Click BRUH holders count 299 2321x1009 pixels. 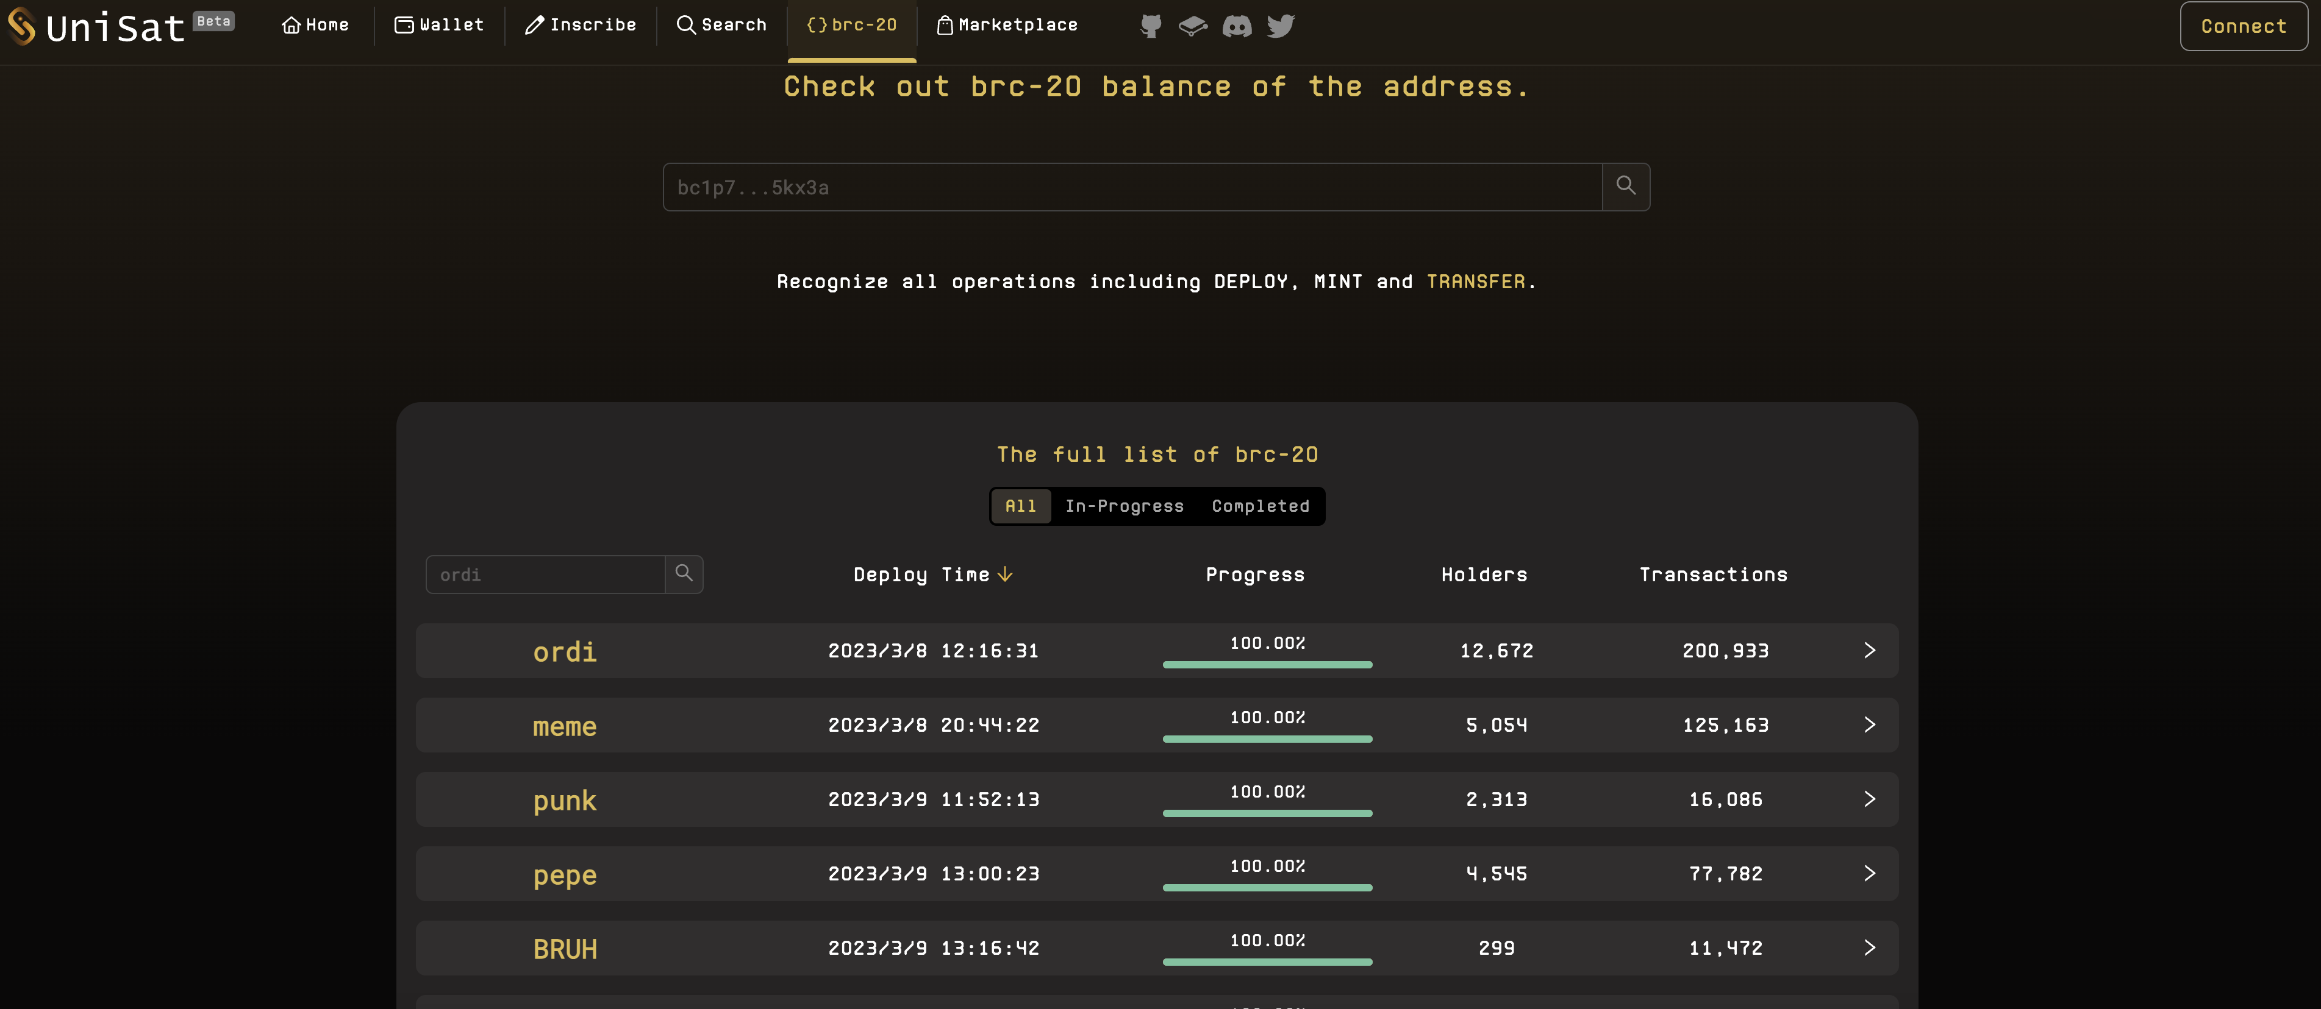coord(1497,948)
